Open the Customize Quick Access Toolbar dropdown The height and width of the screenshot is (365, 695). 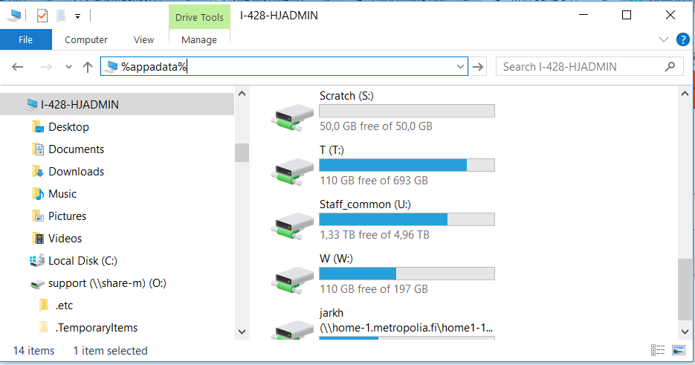(77, 16)
